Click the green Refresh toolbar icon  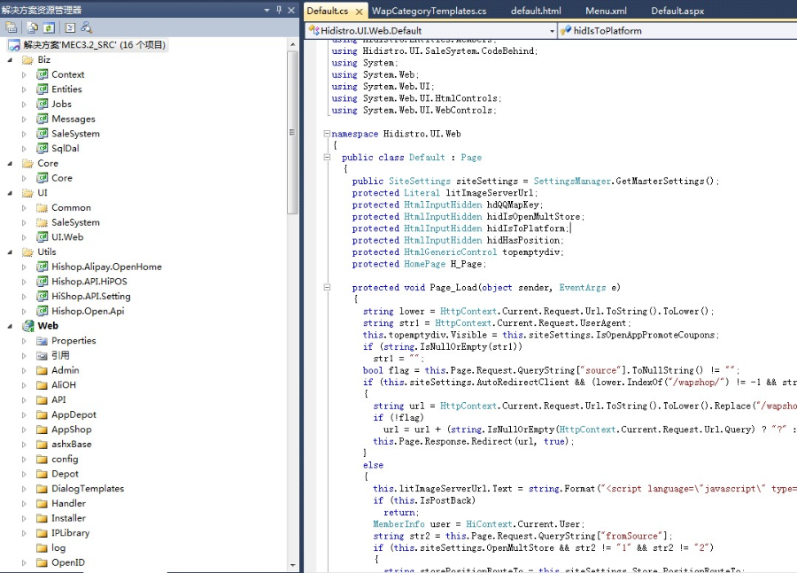49,27
